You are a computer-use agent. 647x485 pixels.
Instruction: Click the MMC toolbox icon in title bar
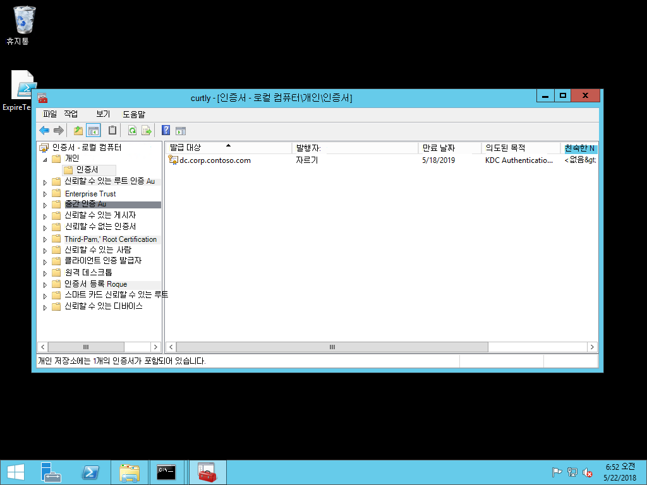(42, 98)
